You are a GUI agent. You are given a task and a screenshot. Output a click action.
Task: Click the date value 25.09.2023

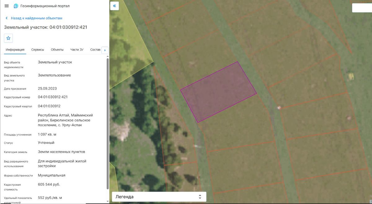[x=47, y=88]
